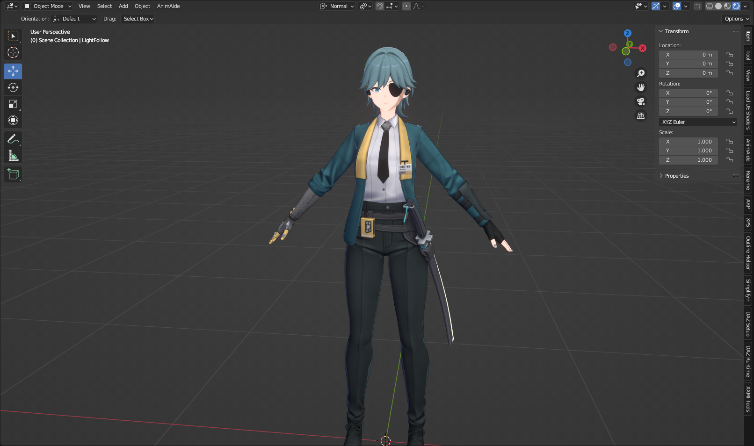Open the overlays options dropdown arrow
This screenshot has width=754, height=446.
tap(686, 6)
